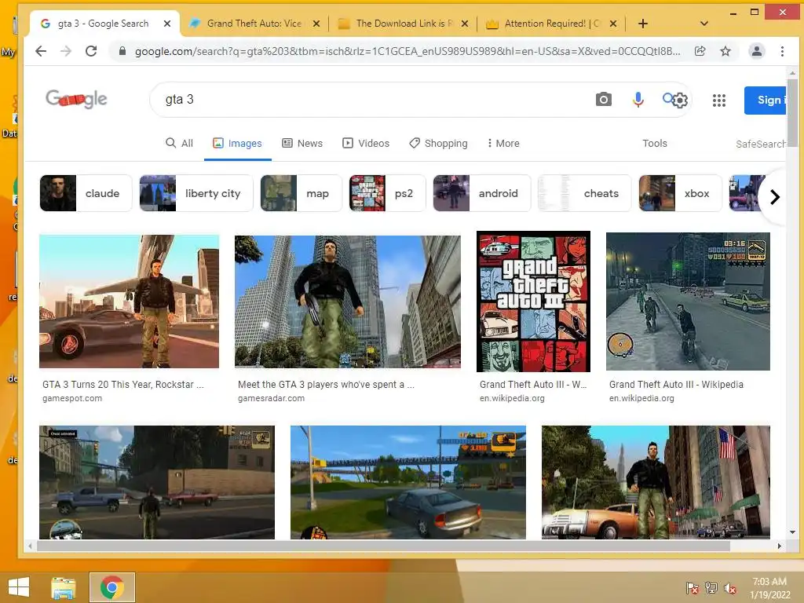Open the Google apps grid
This screenshot has width=804, height=603.
click(719, 100)
